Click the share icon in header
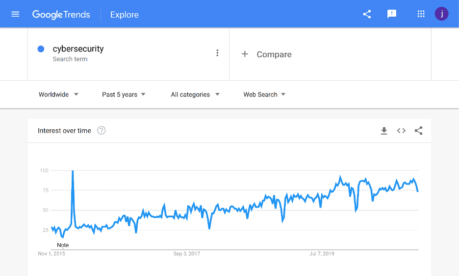This screenshot has width=459, height=276. pos(367,14)
